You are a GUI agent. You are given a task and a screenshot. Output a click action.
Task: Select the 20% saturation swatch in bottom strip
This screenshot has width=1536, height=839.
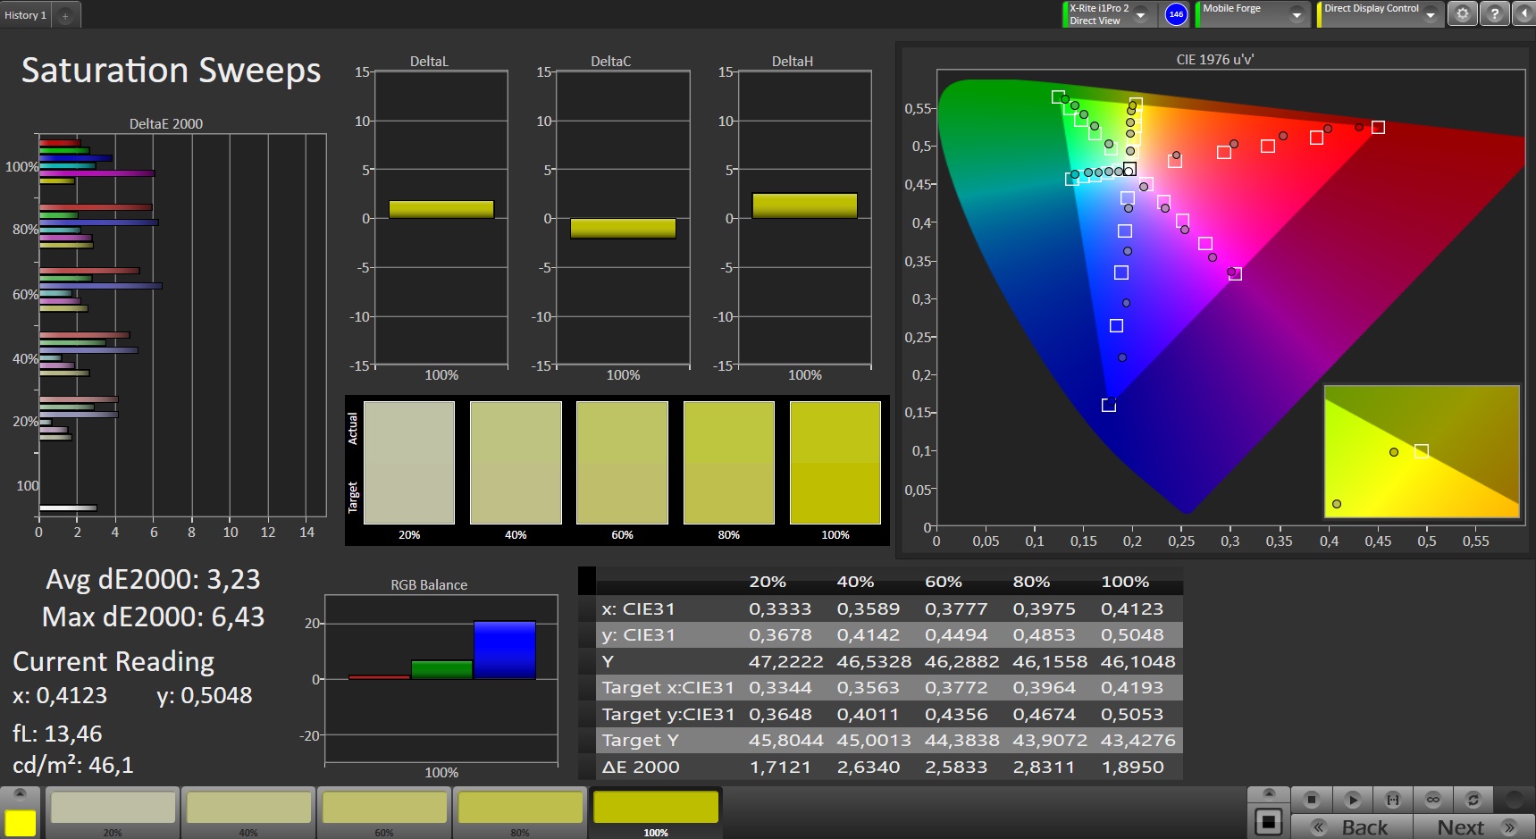tap(113, 808)
